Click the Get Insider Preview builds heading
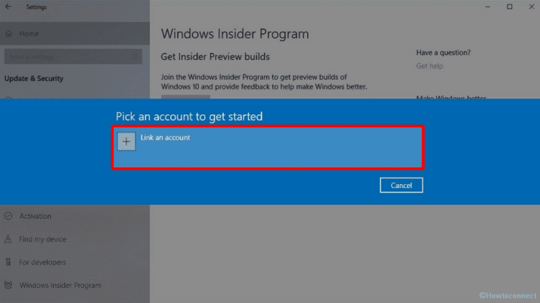Viewport: 540px width, 303px height. tap(216, 57)
